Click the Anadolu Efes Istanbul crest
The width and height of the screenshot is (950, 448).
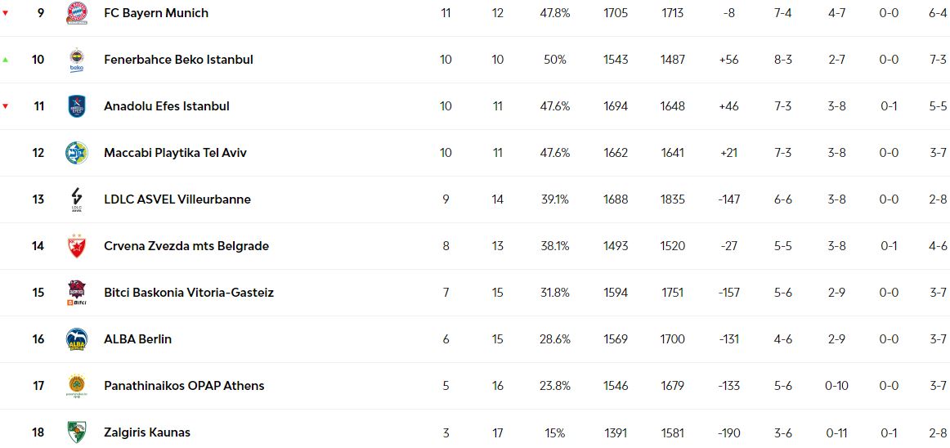pos(77,106)
